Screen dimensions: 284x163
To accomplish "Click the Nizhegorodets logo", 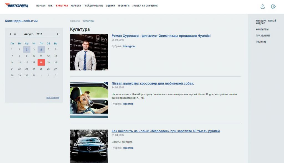I will (17, 6).
